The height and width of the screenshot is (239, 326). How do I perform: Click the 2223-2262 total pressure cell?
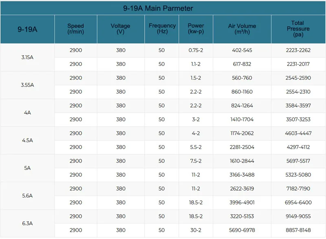298,50
